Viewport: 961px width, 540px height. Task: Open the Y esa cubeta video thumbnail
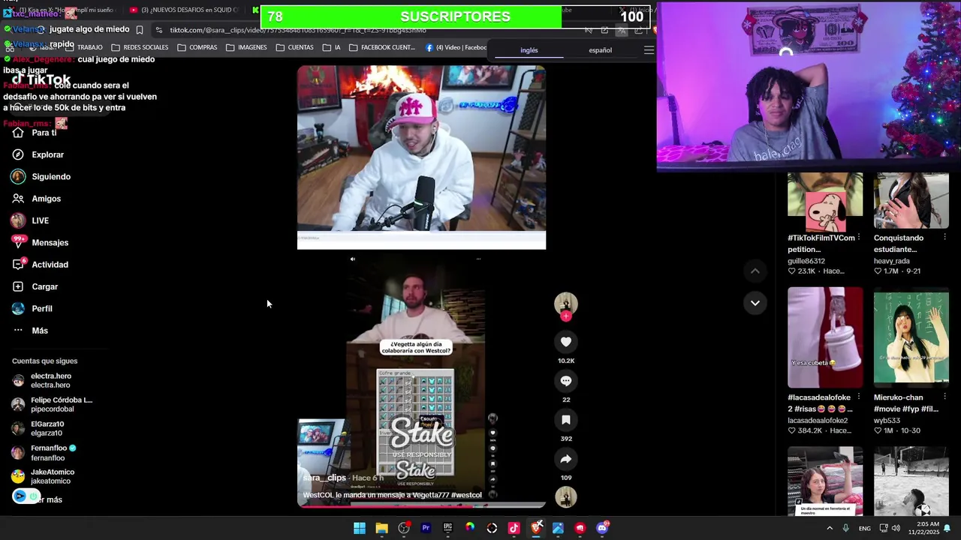pyautogui.click(x=825, y=337)
